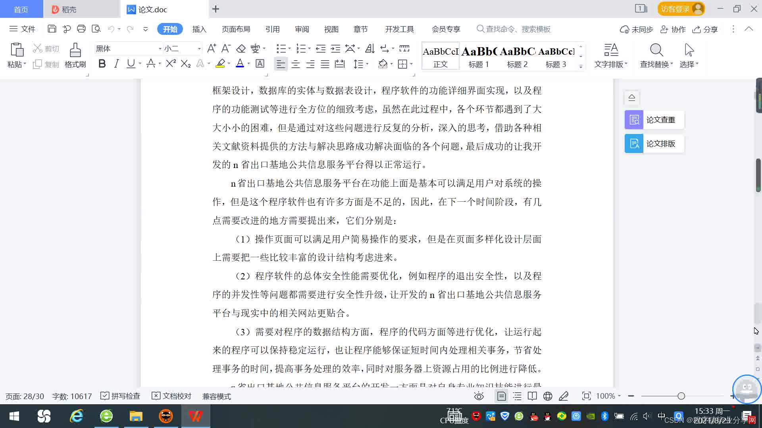Toggle document proofing (文档校对) in status bar
This screenshot has height=428, width=762.
tap(171, 396)
